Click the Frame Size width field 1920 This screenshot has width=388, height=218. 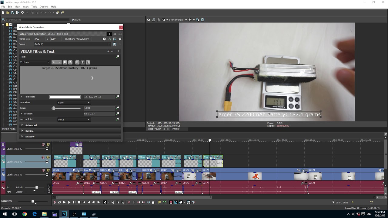click(x=39, y=39)
